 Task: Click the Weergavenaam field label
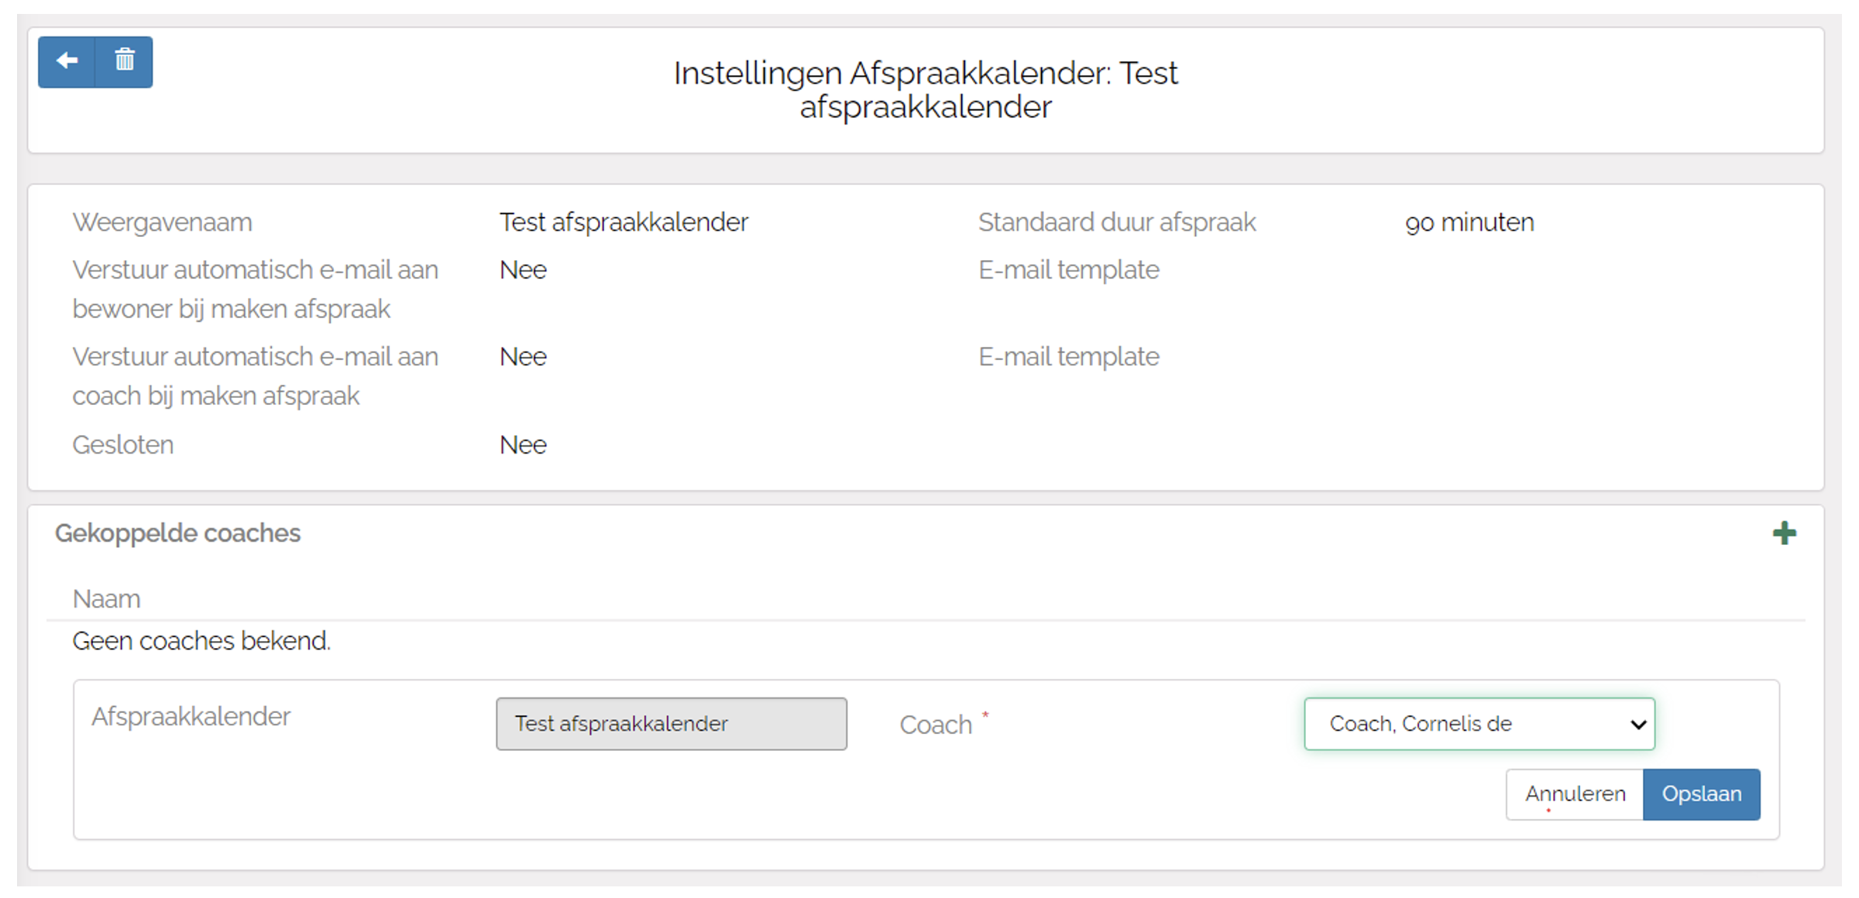163,223
